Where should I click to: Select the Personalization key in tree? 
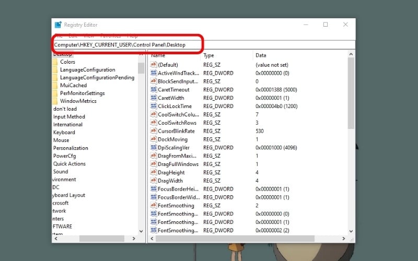click(71, 148)
